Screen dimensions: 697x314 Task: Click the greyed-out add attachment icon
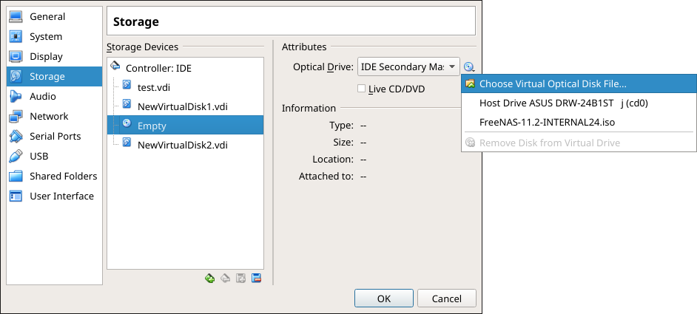coord(241,279)
